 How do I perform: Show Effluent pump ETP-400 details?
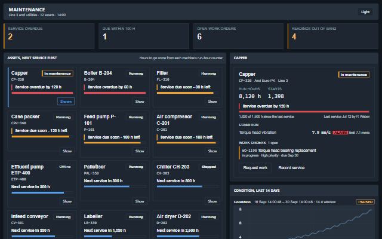(x=67, y=201)
